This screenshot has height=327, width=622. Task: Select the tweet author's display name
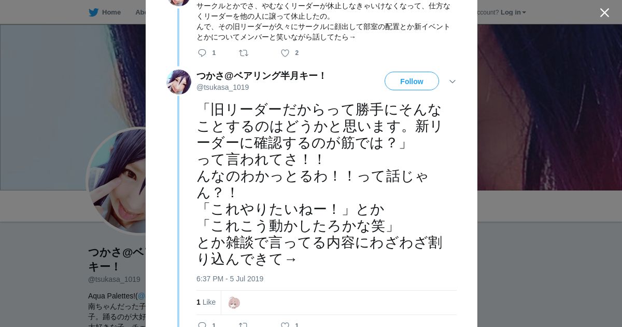pyautogui.click(x=261, y=76)
